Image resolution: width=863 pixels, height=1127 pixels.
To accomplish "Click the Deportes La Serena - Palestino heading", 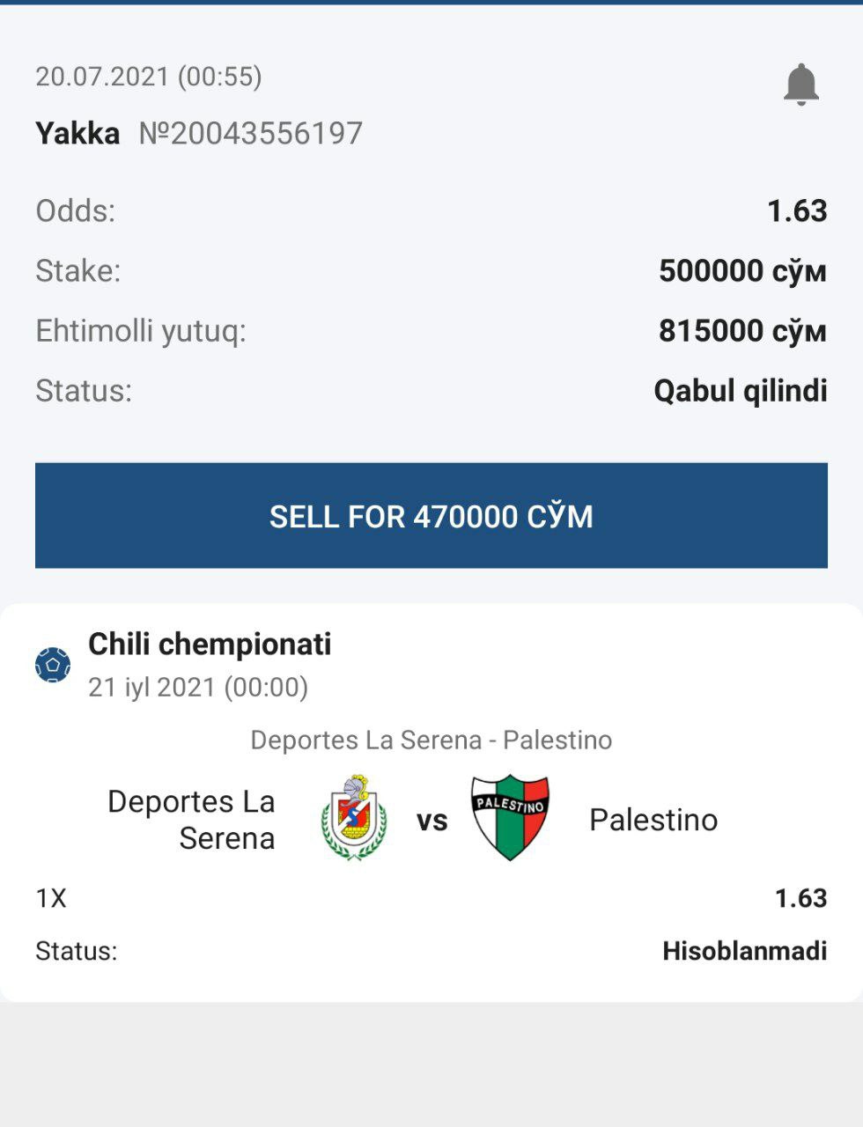I will coord(431,740).
